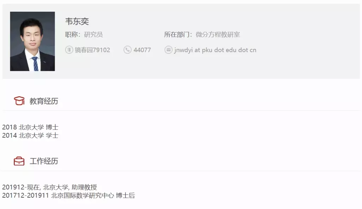Click the 所在部门 label
Viewport: 362px width, 209px height.
[178, 34]
